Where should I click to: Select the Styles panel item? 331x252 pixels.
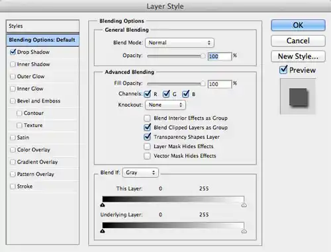pos(42,26)
